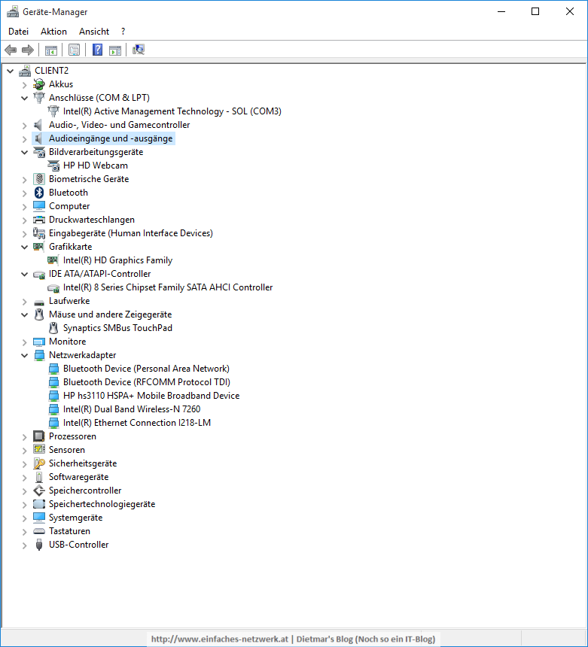The width and height of the screenshot is (588, 647).
Task: Select the Bluetooth logo icon
Action: point(39,193)
